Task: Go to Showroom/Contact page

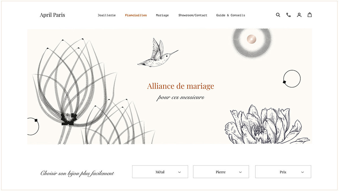Action: 193,15
